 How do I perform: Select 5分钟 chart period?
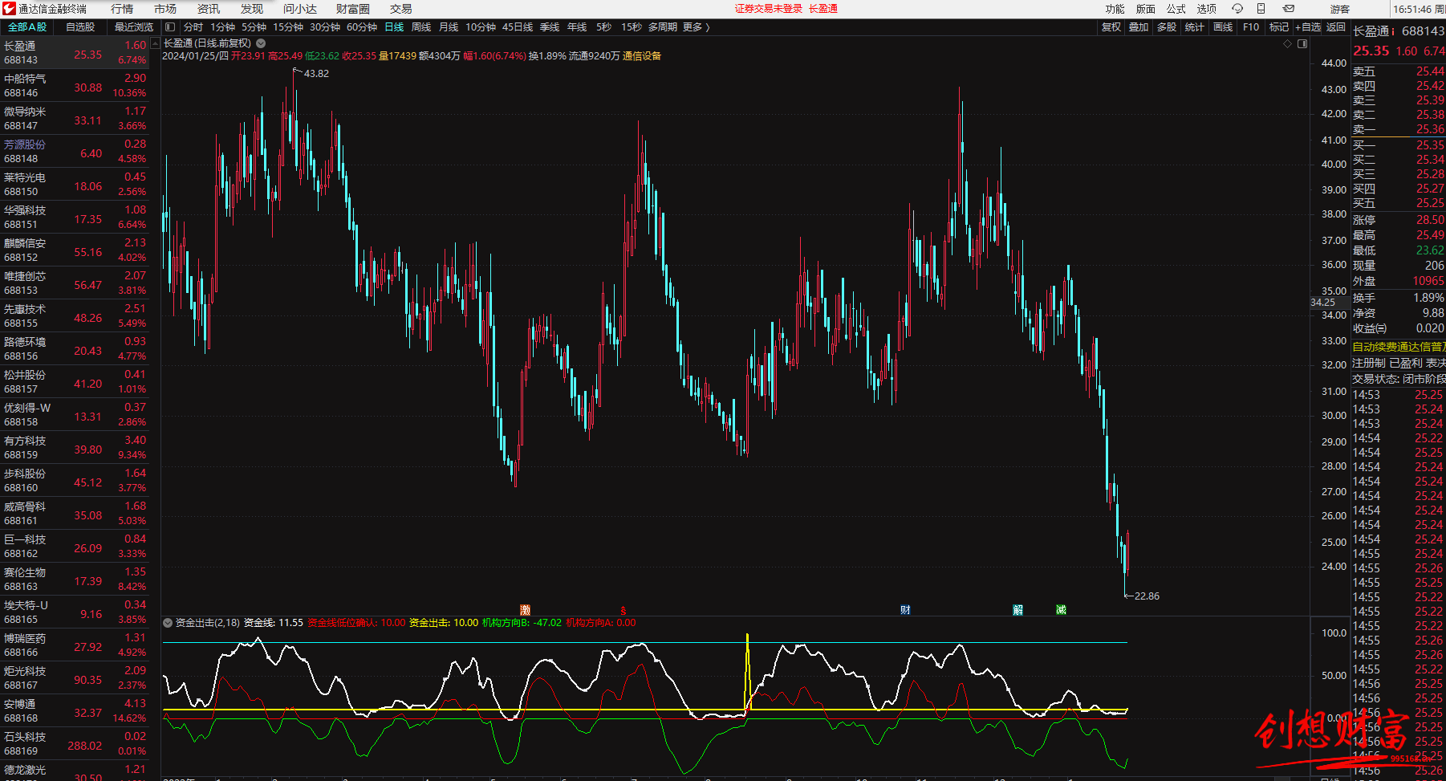254,27
